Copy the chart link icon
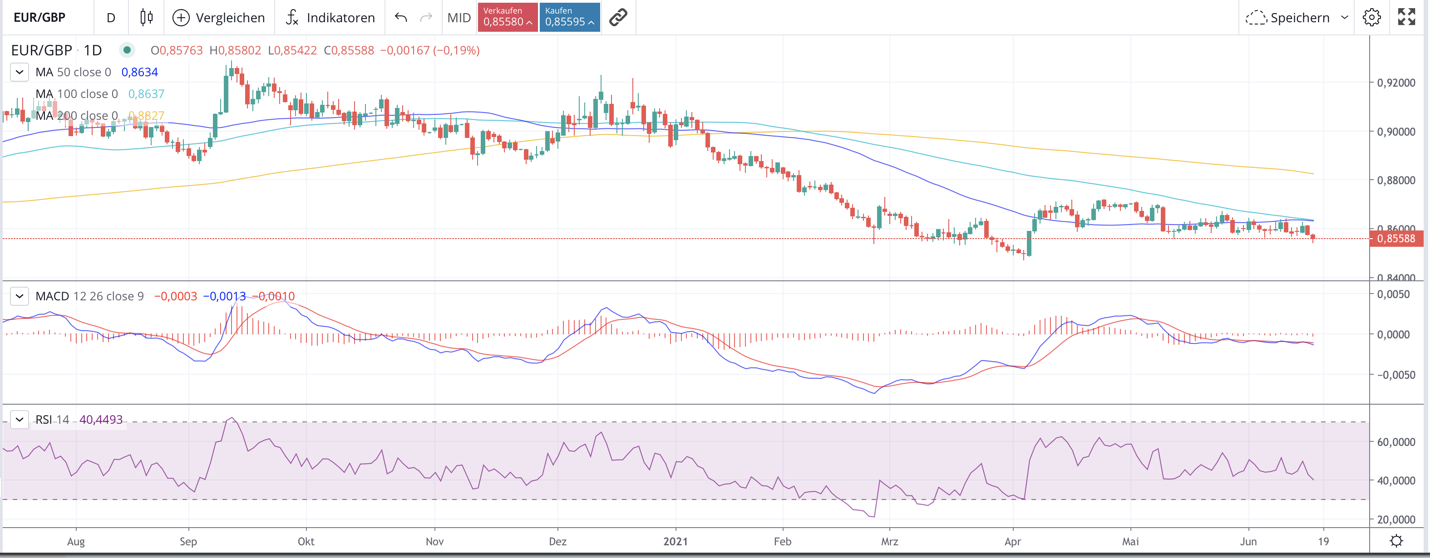The width and height of the screenshot is (1430, 558). tap(618, 17)
